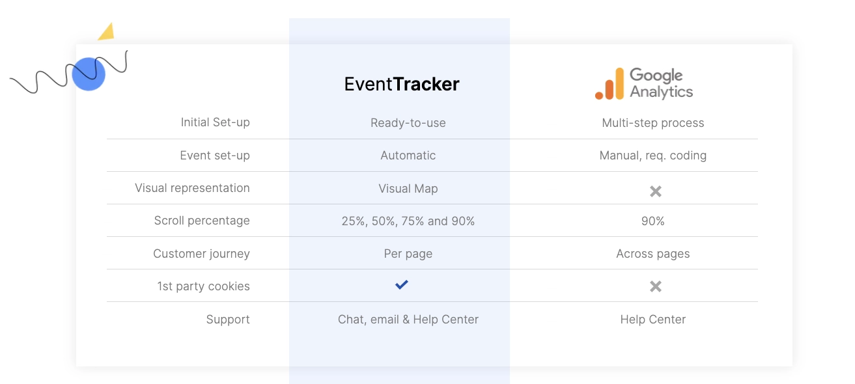Toggle the EventTracker 1st party cookies checkmark

pyautogui.click(x=401, y=284)
